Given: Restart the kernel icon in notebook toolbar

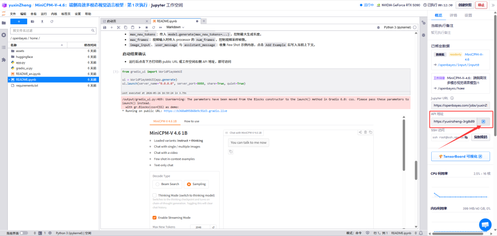Looking at the screenshot, I should point(153,28).
